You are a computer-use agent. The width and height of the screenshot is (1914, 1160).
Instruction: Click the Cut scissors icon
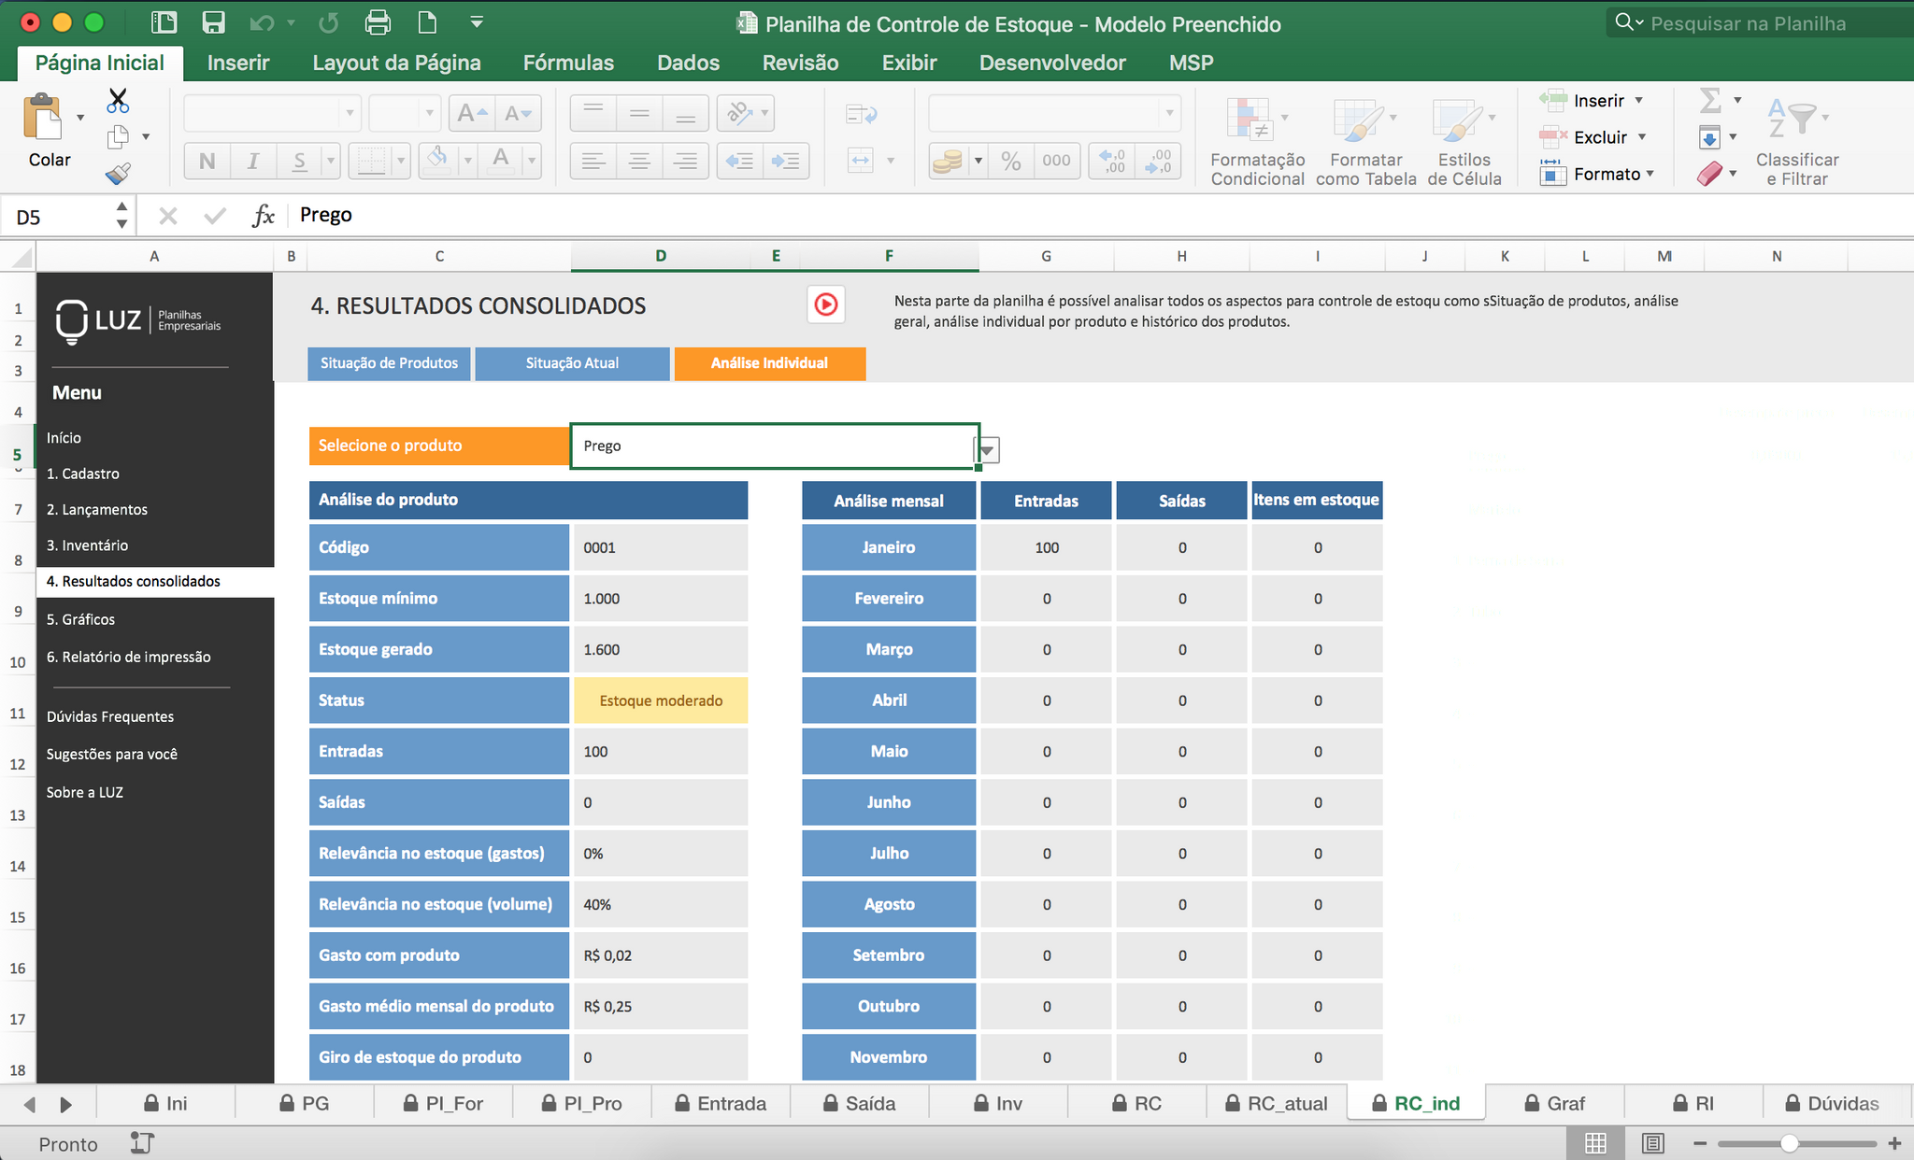click(118, 100)
